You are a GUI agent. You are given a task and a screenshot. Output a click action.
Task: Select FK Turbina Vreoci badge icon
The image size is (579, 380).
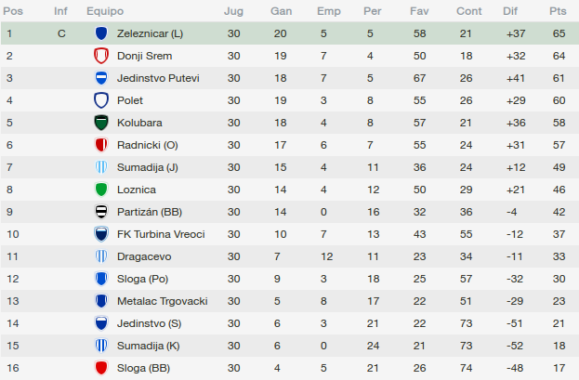pyautogui.click(x=101, y=234)
